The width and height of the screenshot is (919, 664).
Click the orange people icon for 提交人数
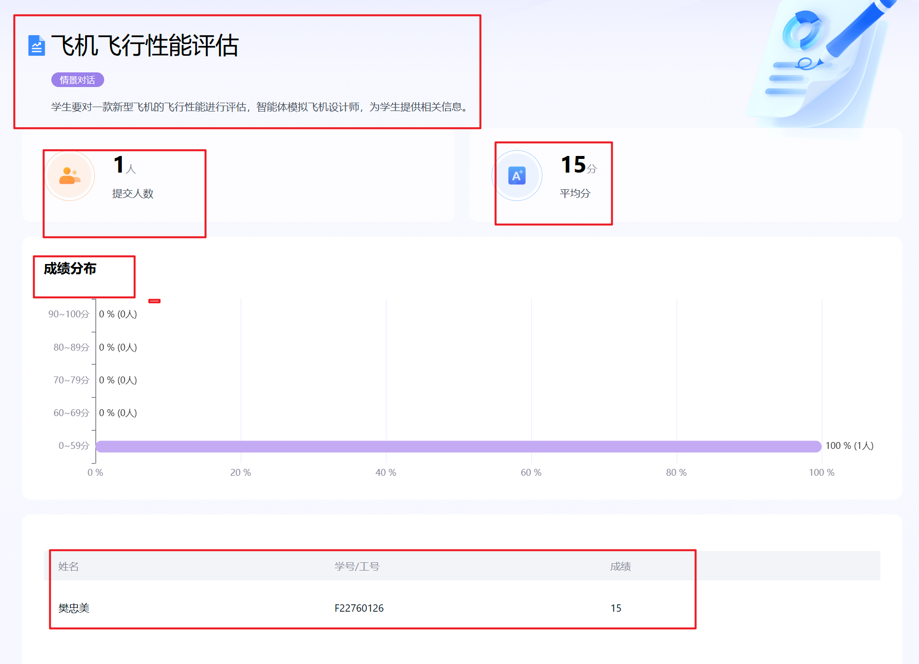[x=69, y=176]
